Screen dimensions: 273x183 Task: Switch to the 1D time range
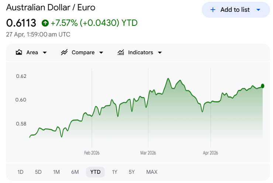click(21, 172)
